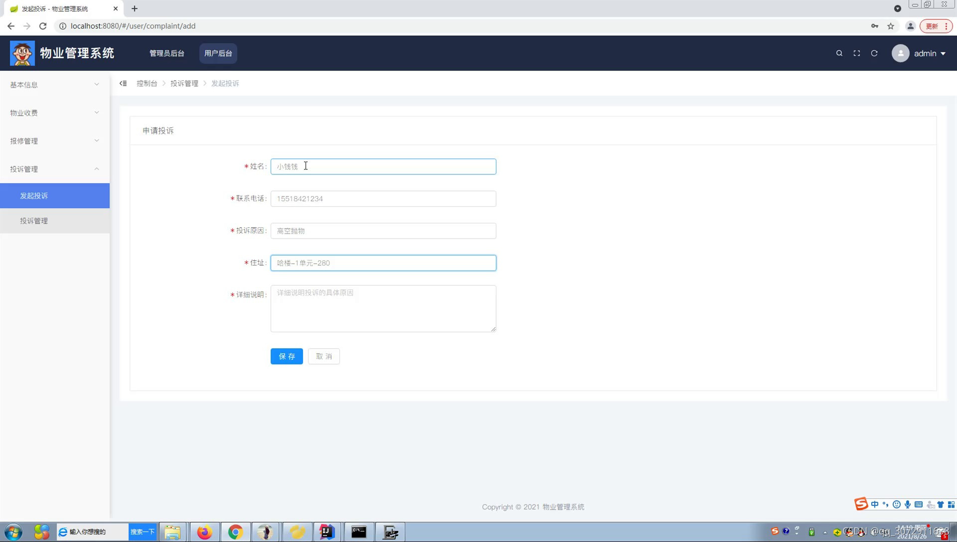Click the 投诉管理 breadcrumb

[184, 83]
